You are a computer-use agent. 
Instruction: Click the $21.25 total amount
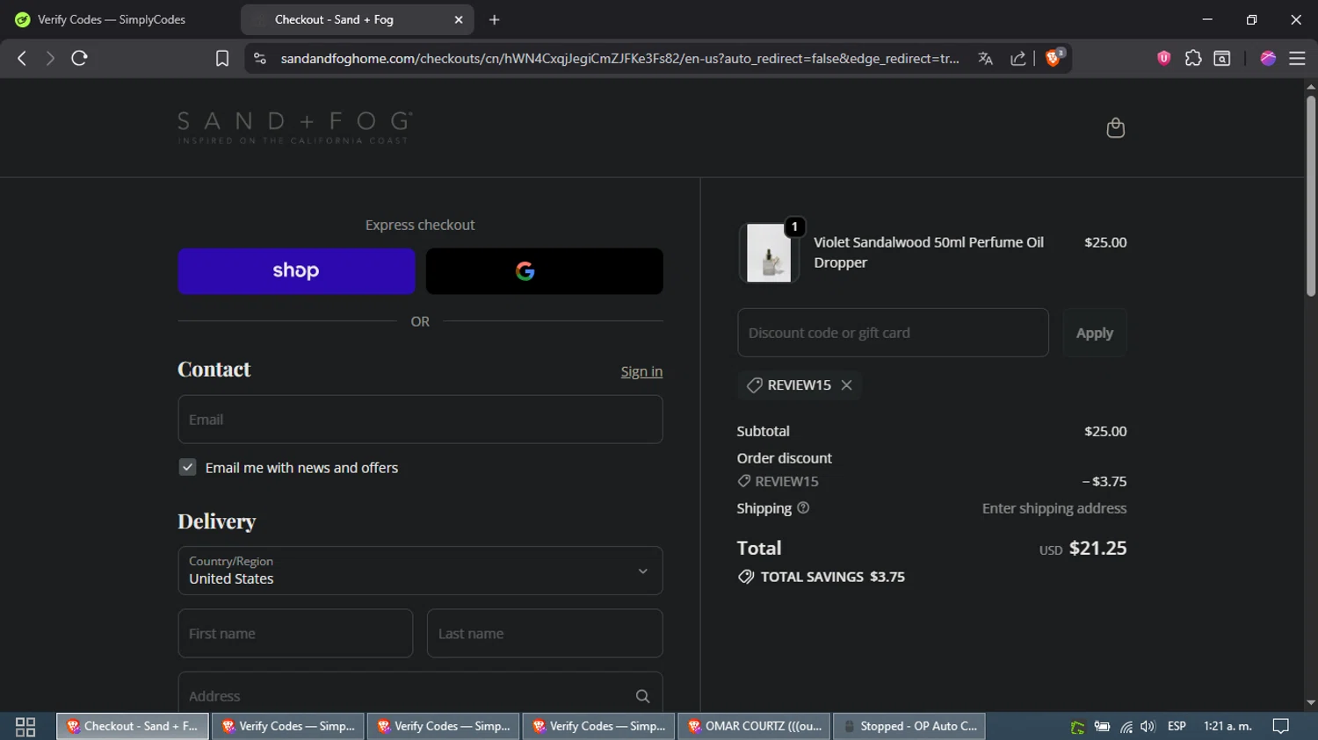tap(1097, 548)
